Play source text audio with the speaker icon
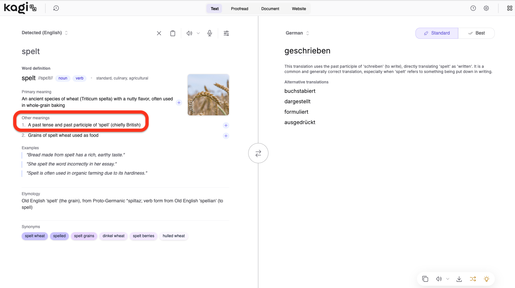Image resolution: width=515 pixels, height=288 pixels. pyautogui.click(x=189, y=33)
